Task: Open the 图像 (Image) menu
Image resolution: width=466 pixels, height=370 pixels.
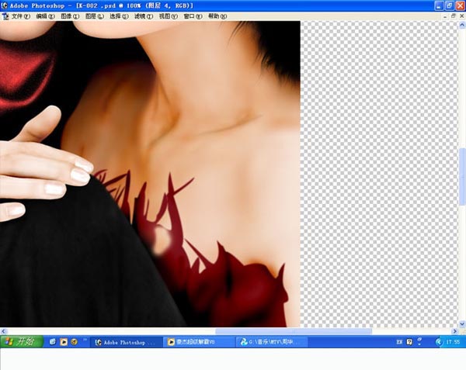Action: point(70,16)
